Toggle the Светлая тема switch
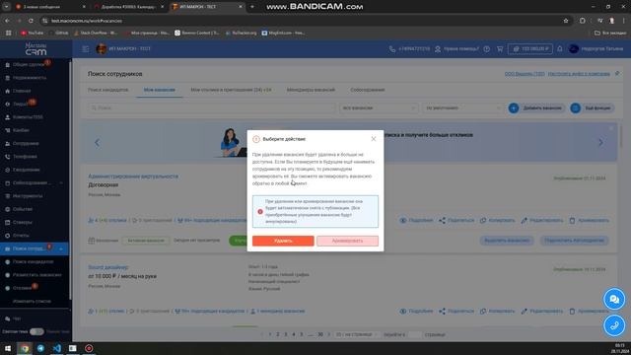 coord(36,331)
